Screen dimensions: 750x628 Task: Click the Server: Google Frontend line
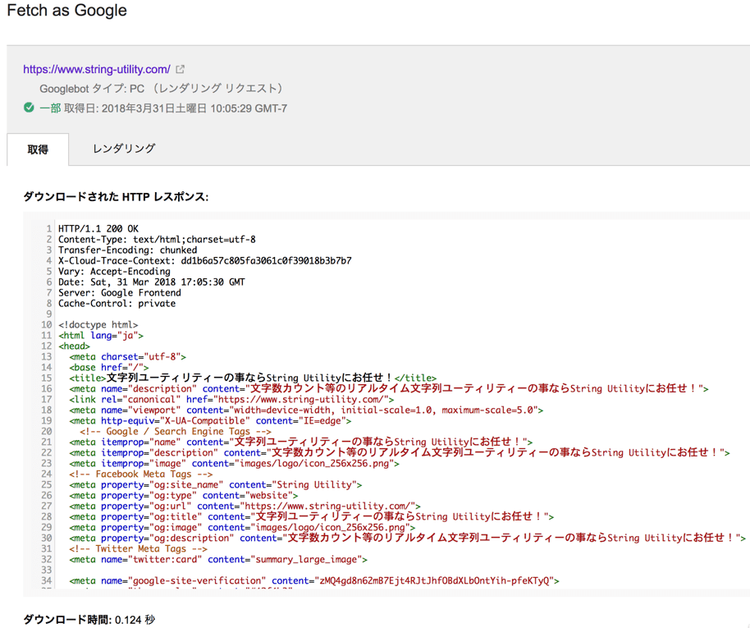point(120,292)
